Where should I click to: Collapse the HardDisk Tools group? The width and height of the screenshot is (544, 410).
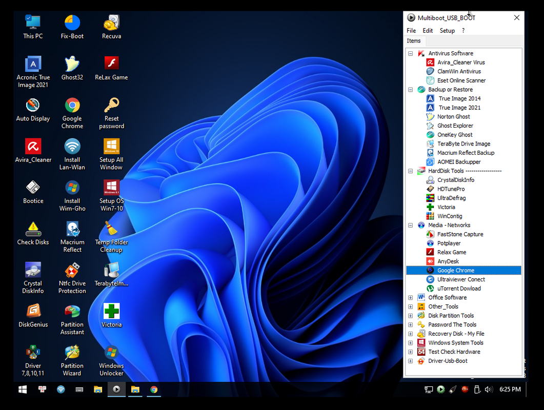click(x=410, y=171)
